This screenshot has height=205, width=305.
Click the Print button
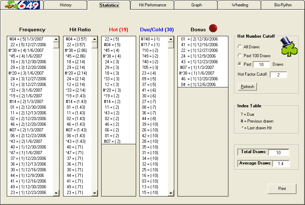click(282, 189)
